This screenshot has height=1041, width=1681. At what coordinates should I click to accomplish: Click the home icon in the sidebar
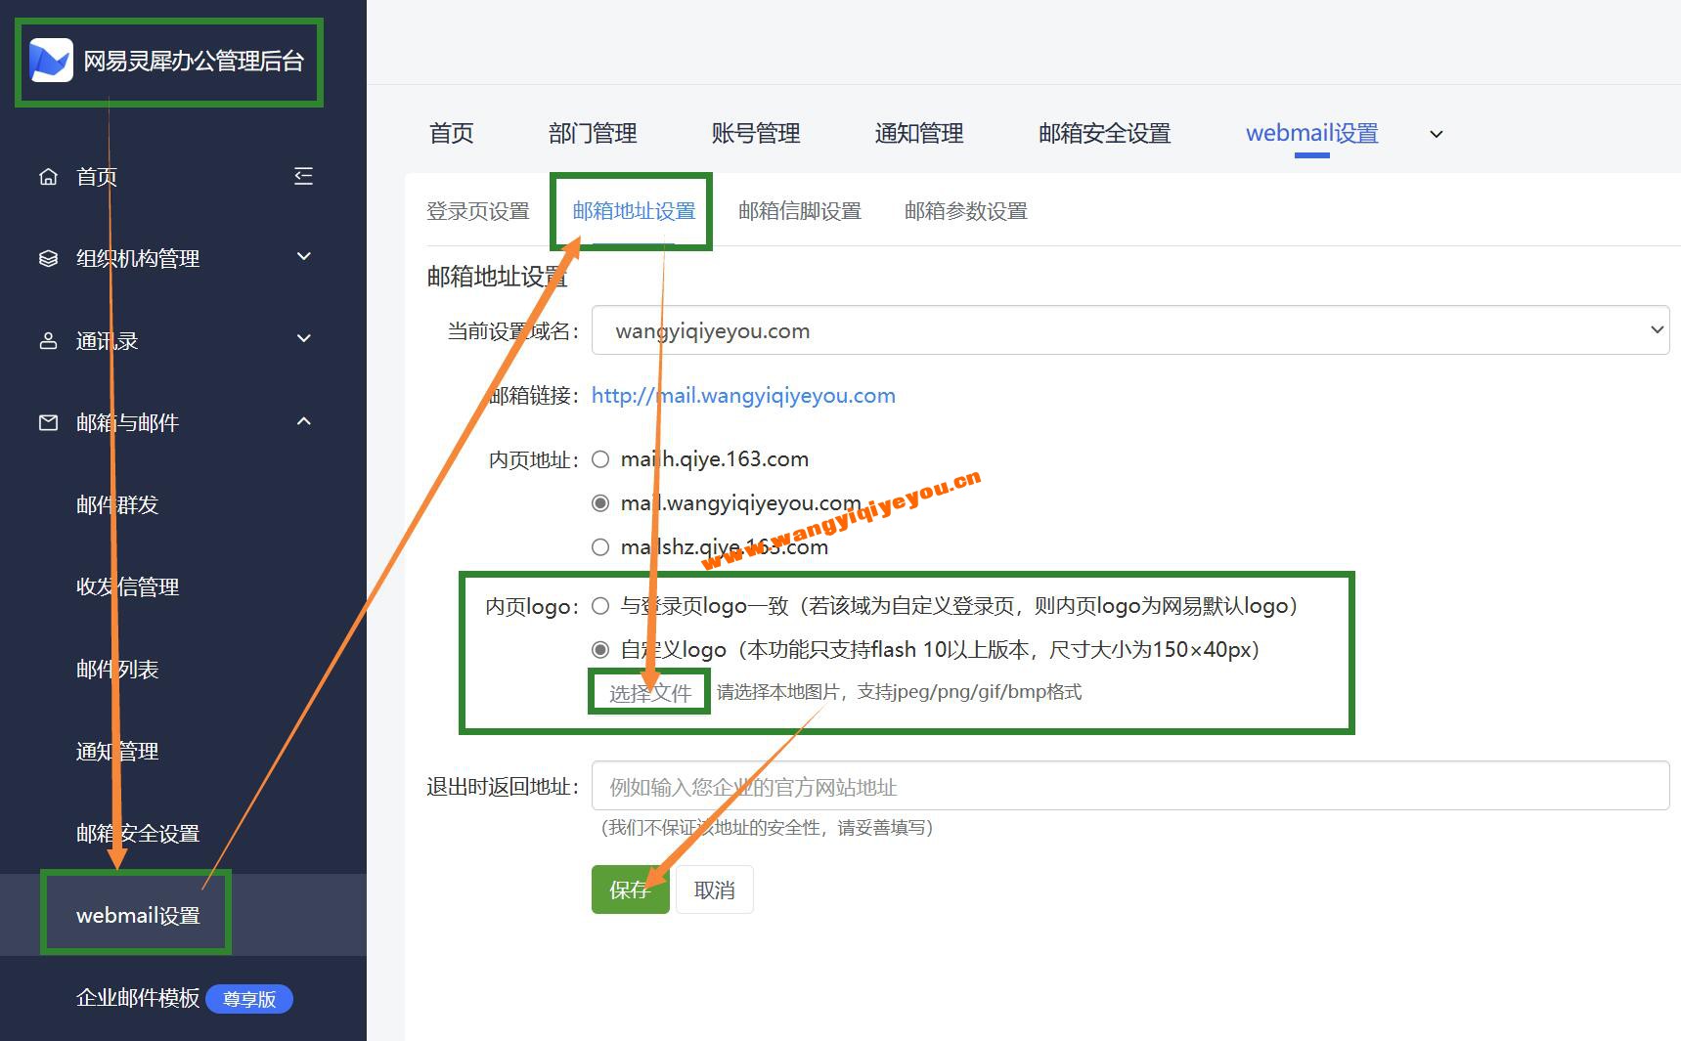pyautogui.click(x=48, y=177)
